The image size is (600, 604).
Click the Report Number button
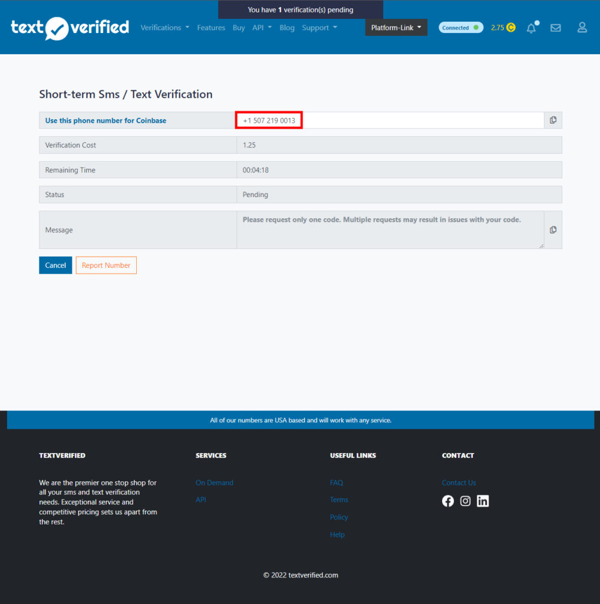pyautogui.click(x=106, y=265)
